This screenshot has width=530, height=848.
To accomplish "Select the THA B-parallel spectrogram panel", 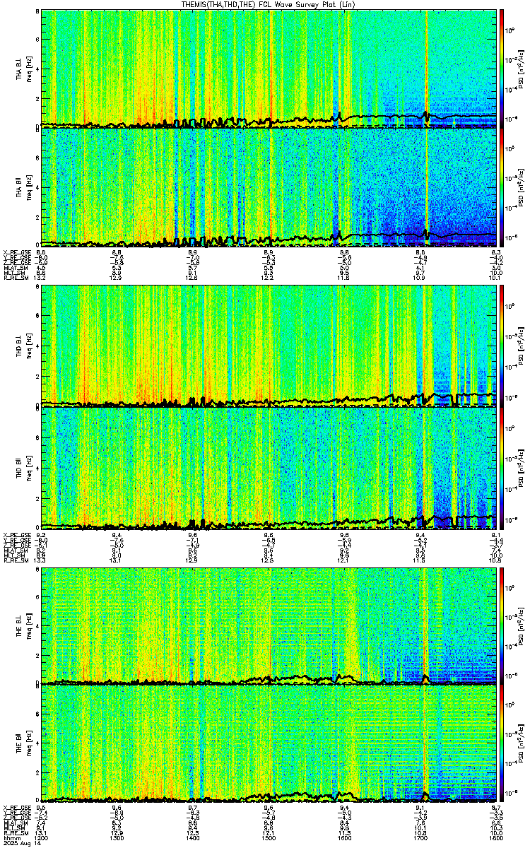I will click(269, 187).
